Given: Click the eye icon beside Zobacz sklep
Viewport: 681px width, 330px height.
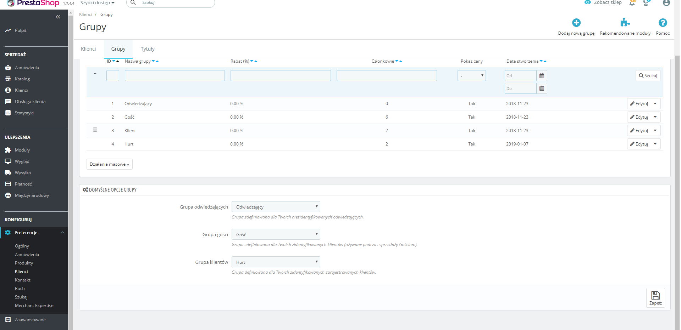Looking at the screenshot, I should [588, 2].
